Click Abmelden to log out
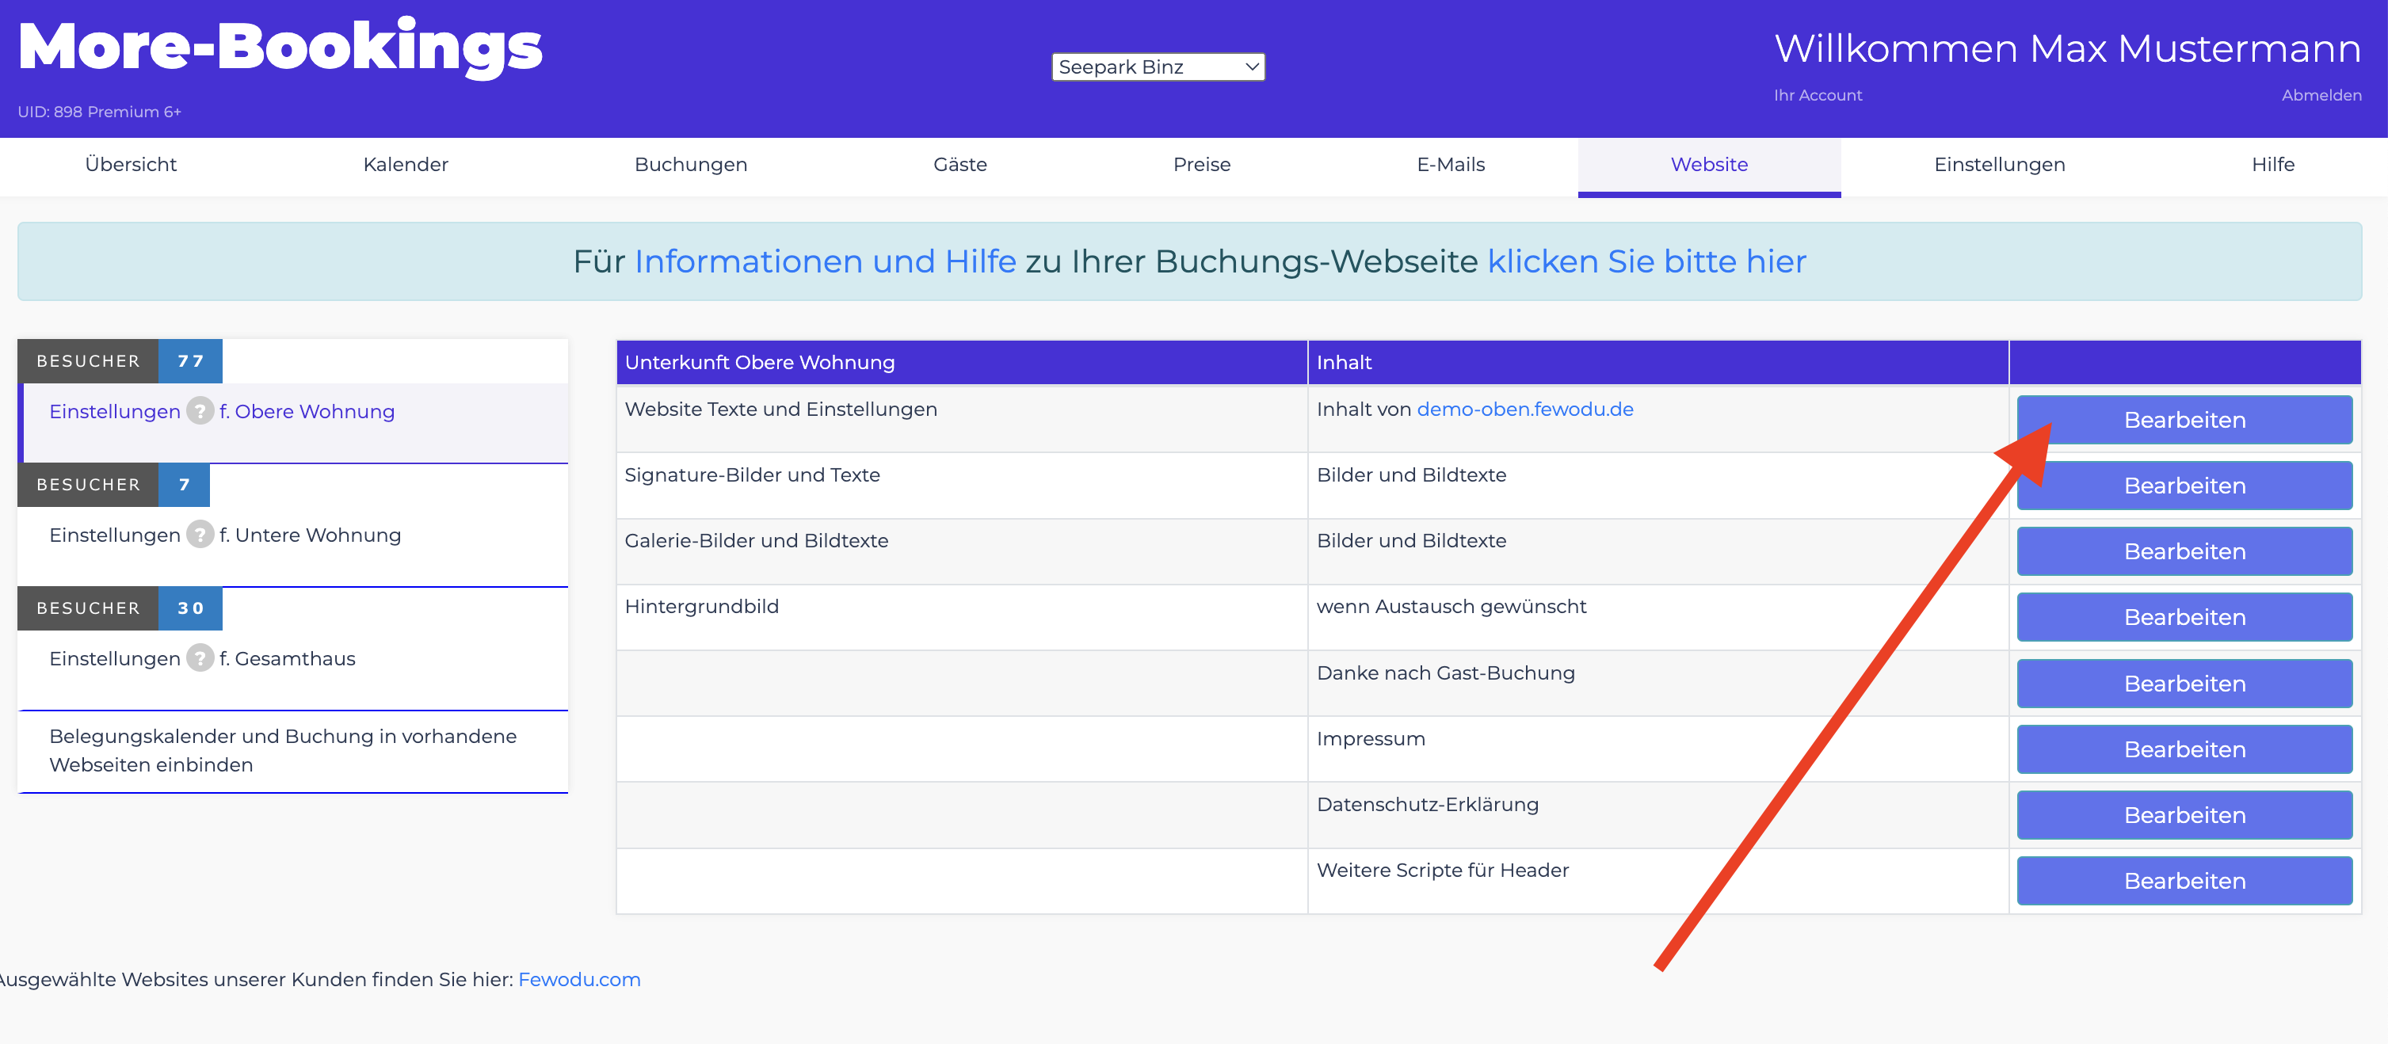The height and width of the screenshot is (1044, 2388). 2321,94
